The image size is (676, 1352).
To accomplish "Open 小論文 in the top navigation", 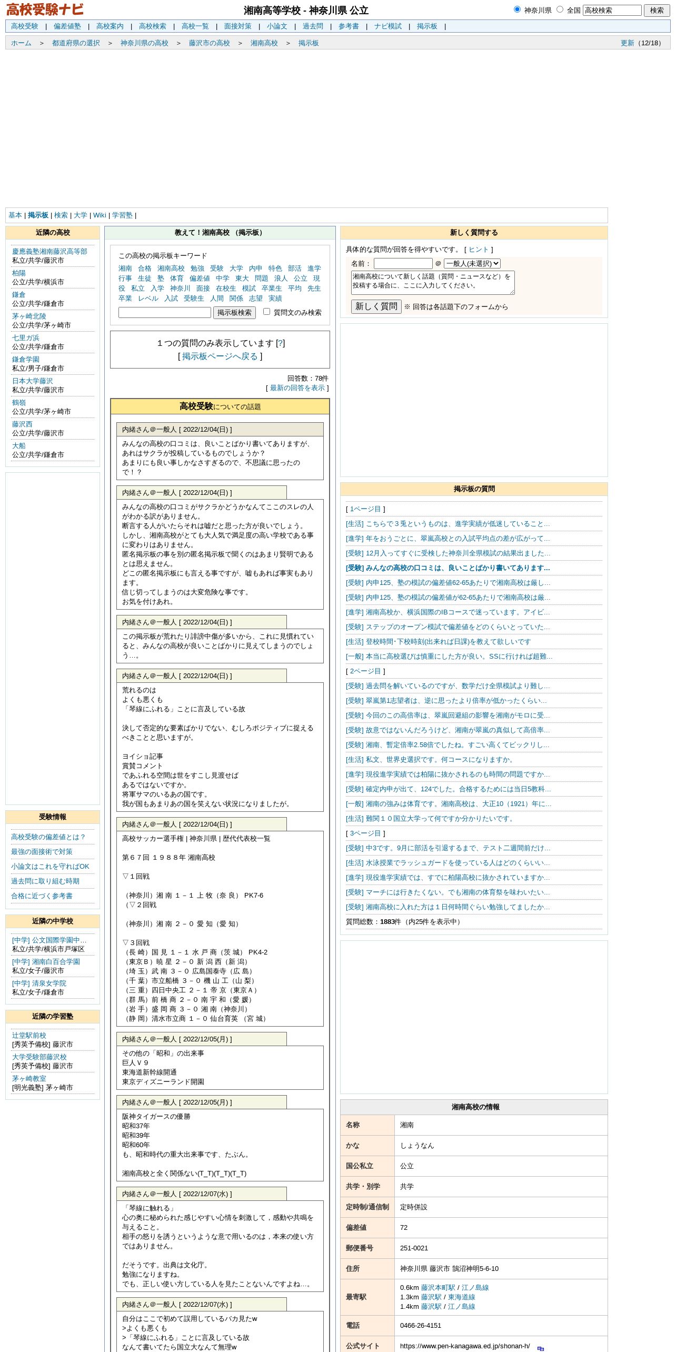I will point(277,26).
